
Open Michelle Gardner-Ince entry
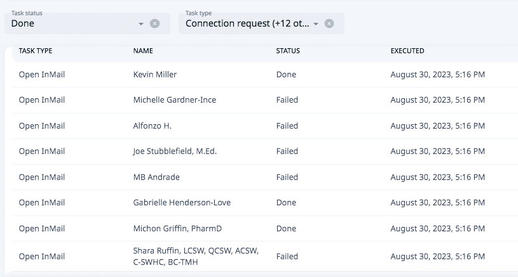pyautogui.click(x=175, y=100)
